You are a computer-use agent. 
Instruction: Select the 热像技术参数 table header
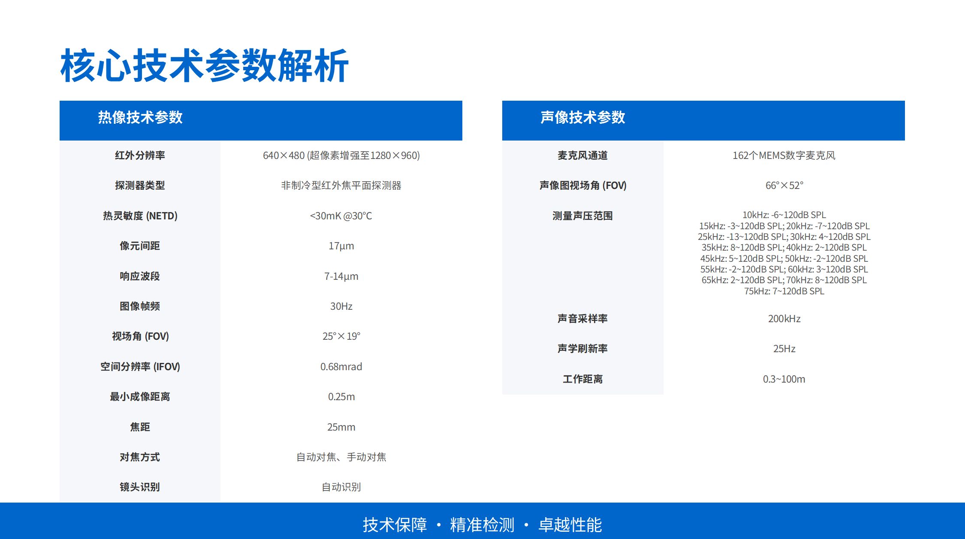tap(140, 117)
